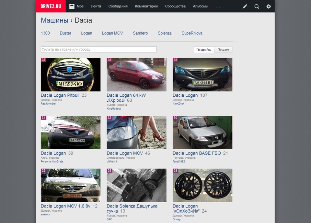Open the Сообщения menu item
The height and width of the screenshot is (223, 311).
point(118,6)
